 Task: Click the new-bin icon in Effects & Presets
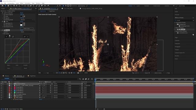point(193,35)
